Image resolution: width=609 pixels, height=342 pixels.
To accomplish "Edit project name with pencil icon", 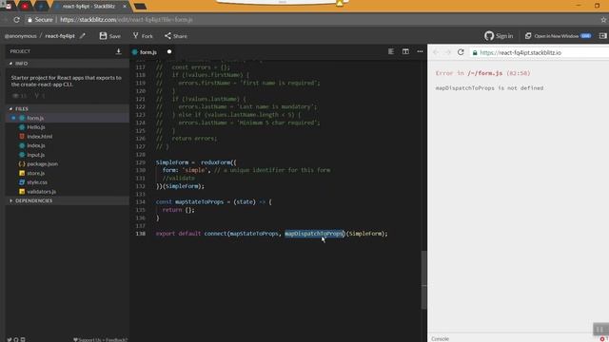I will pos(82,36).
